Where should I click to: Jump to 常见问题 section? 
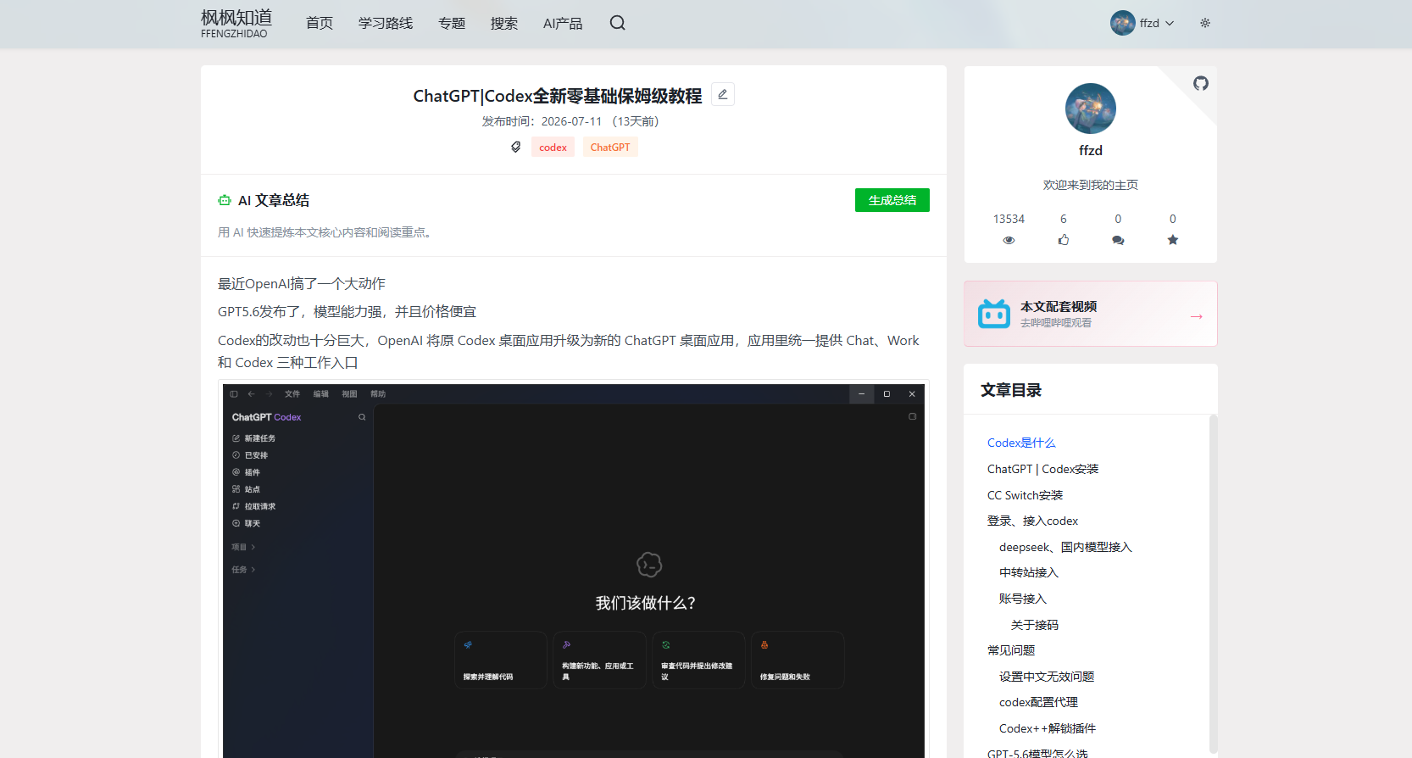point(1011,650)
